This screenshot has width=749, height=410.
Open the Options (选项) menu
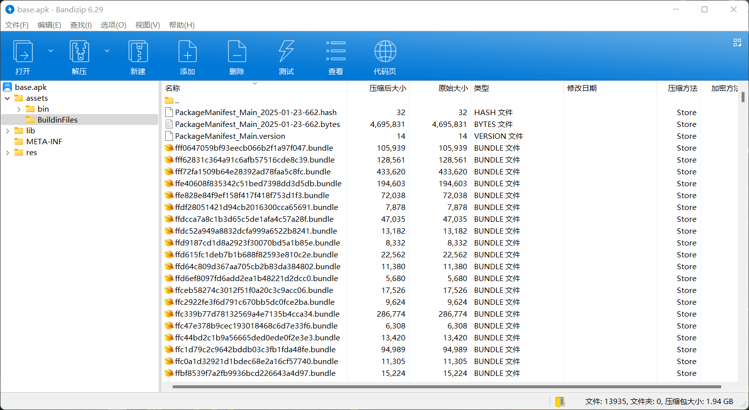[x=114, y=25]
